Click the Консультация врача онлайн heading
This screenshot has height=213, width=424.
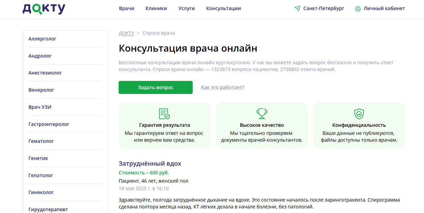pos(188,48)
